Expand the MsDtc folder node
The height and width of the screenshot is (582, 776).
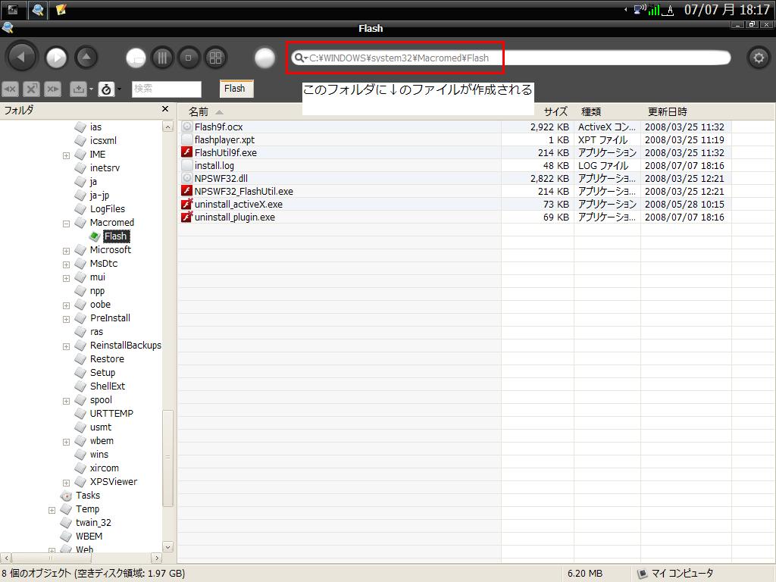pos(66,264)
